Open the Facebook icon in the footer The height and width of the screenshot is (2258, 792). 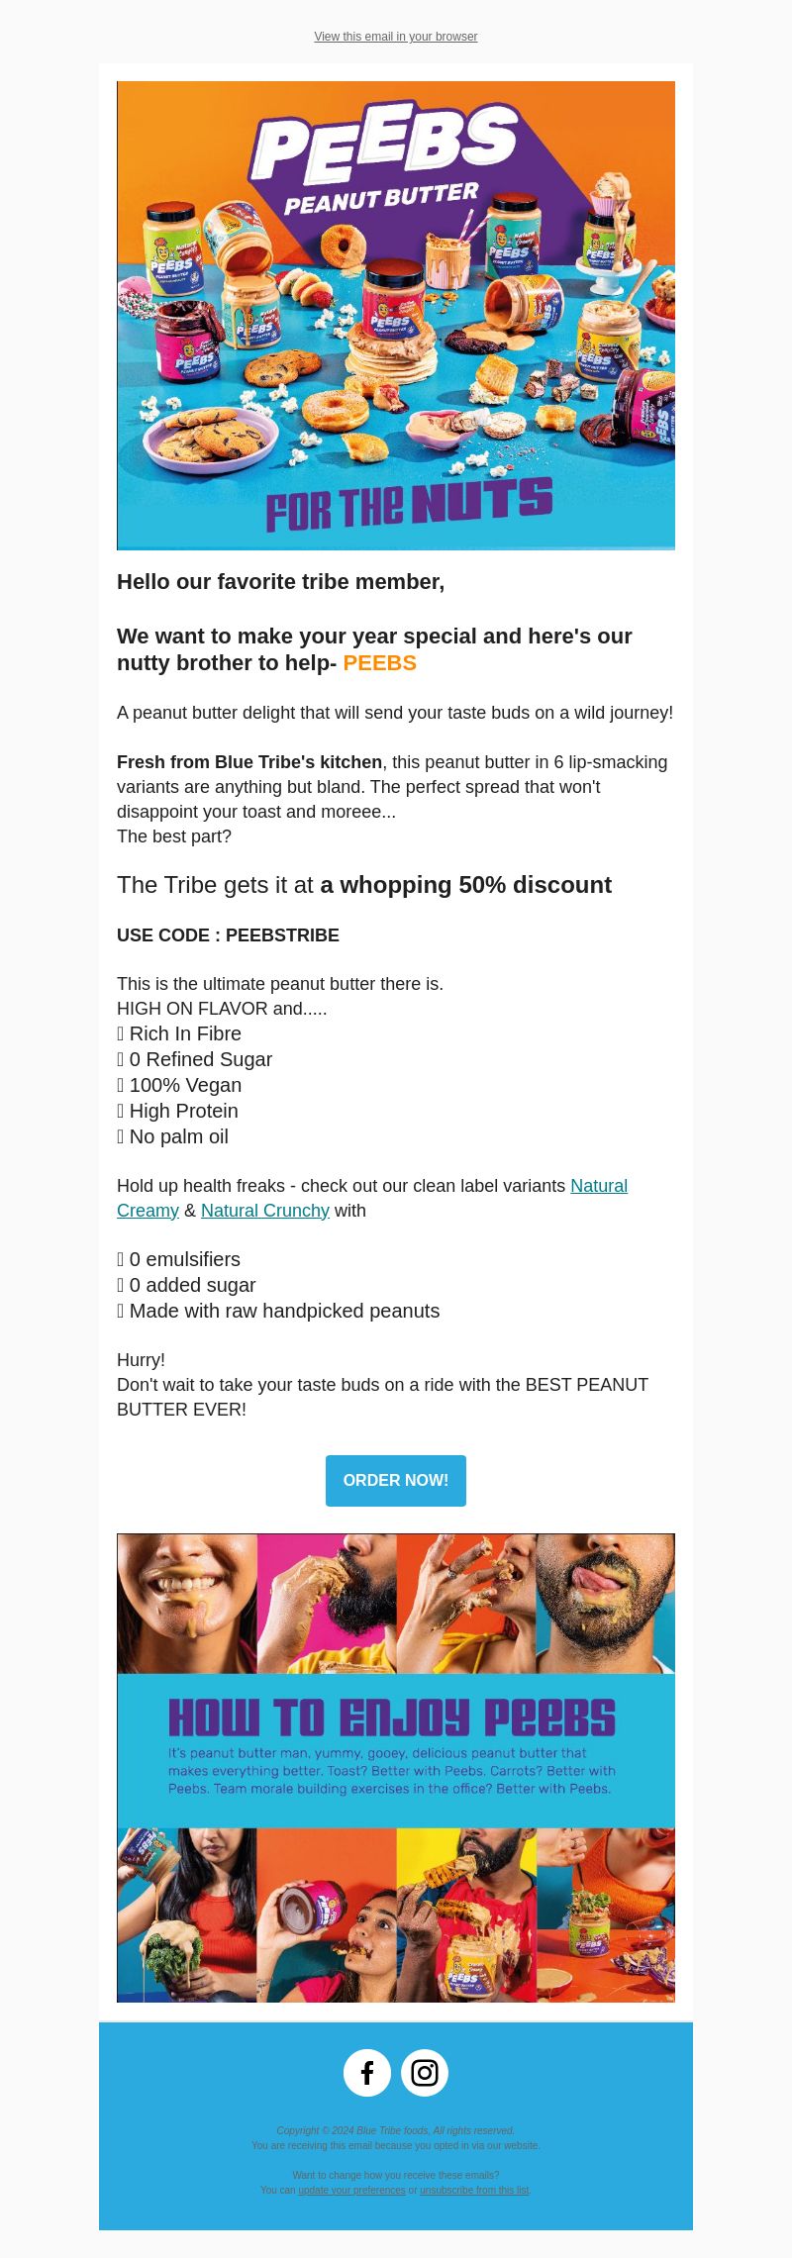point(367,2073)
